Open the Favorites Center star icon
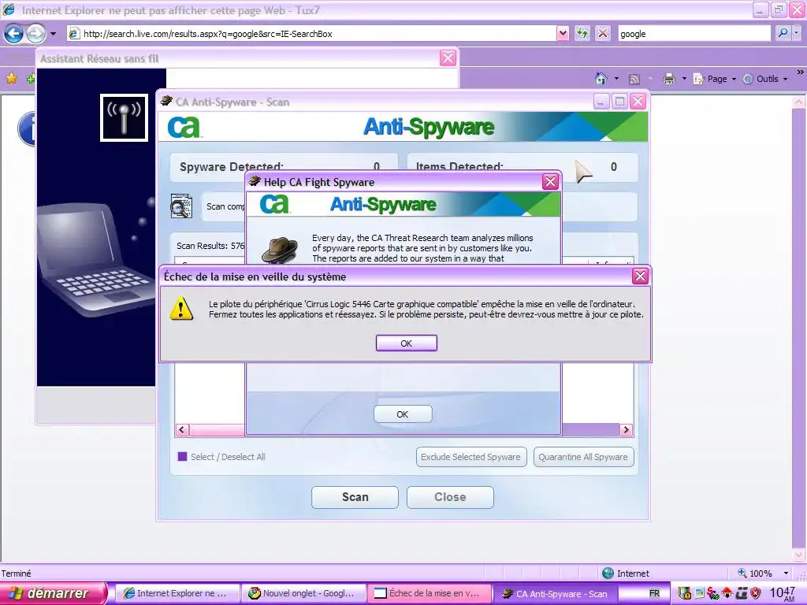807x605 pixels. [11, 78]
